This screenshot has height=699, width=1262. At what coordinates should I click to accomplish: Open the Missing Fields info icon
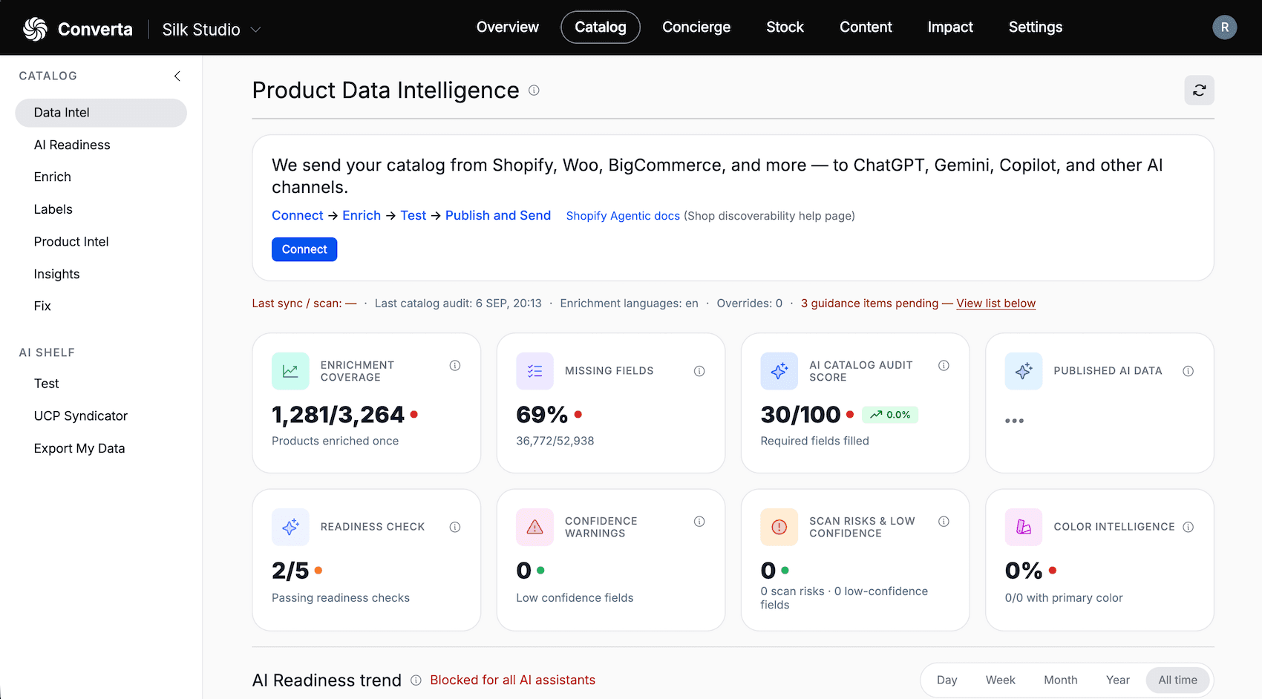(x=699, y=371)
